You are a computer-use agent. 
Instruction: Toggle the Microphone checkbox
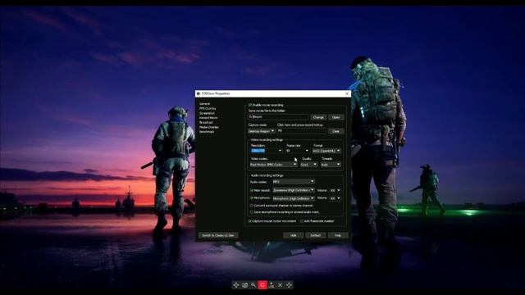(x=252, y=198)
